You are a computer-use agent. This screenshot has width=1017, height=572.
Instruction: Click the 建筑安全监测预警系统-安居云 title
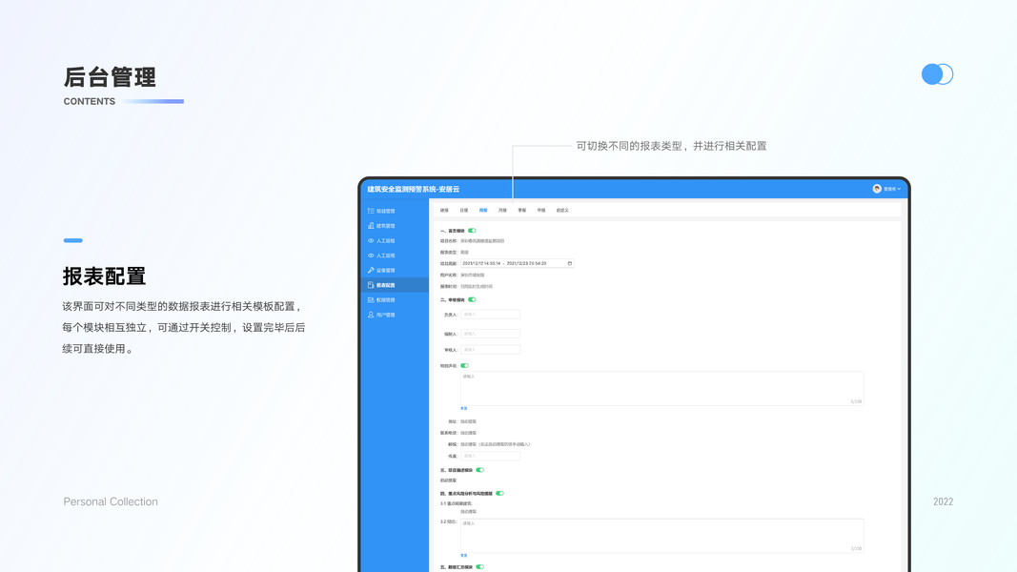click(x=413, y=190)
